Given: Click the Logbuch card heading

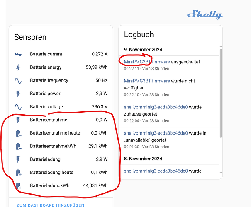Looking at the screenshot, I should pos(139,35).
